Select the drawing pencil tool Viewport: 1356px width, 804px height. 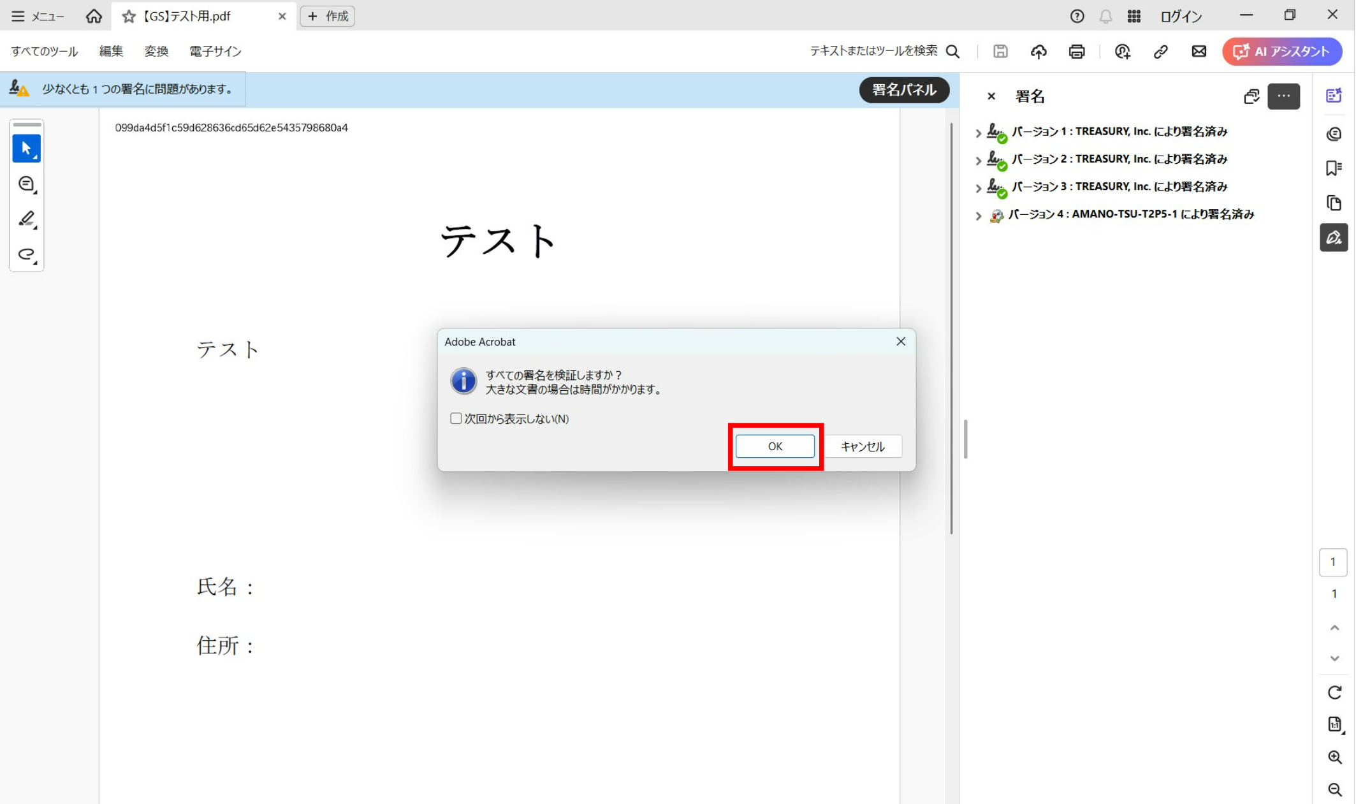tap(26, 219)
